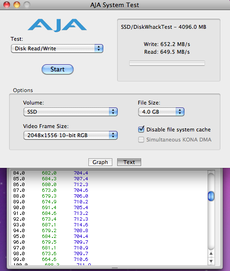Open the Video Frame Size dropdown
This screenshot has width=230, height=271.
pyautogui.click(x=71, y=135)
